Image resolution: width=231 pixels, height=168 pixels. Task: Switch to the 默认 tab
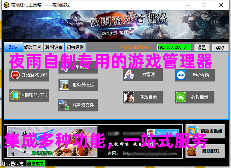(13, 47)
